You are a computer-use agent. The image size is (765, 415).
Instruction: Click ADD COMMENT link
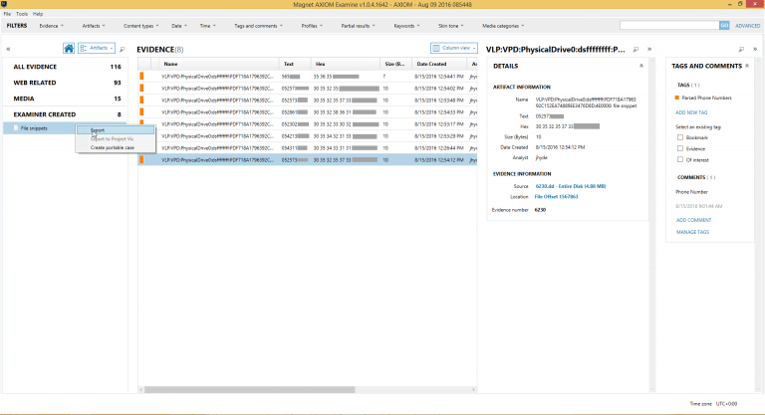[x=693, y=220]
